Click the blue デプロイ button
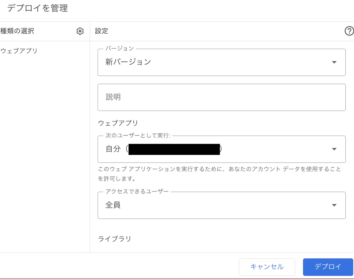 (x=328, y=267)
